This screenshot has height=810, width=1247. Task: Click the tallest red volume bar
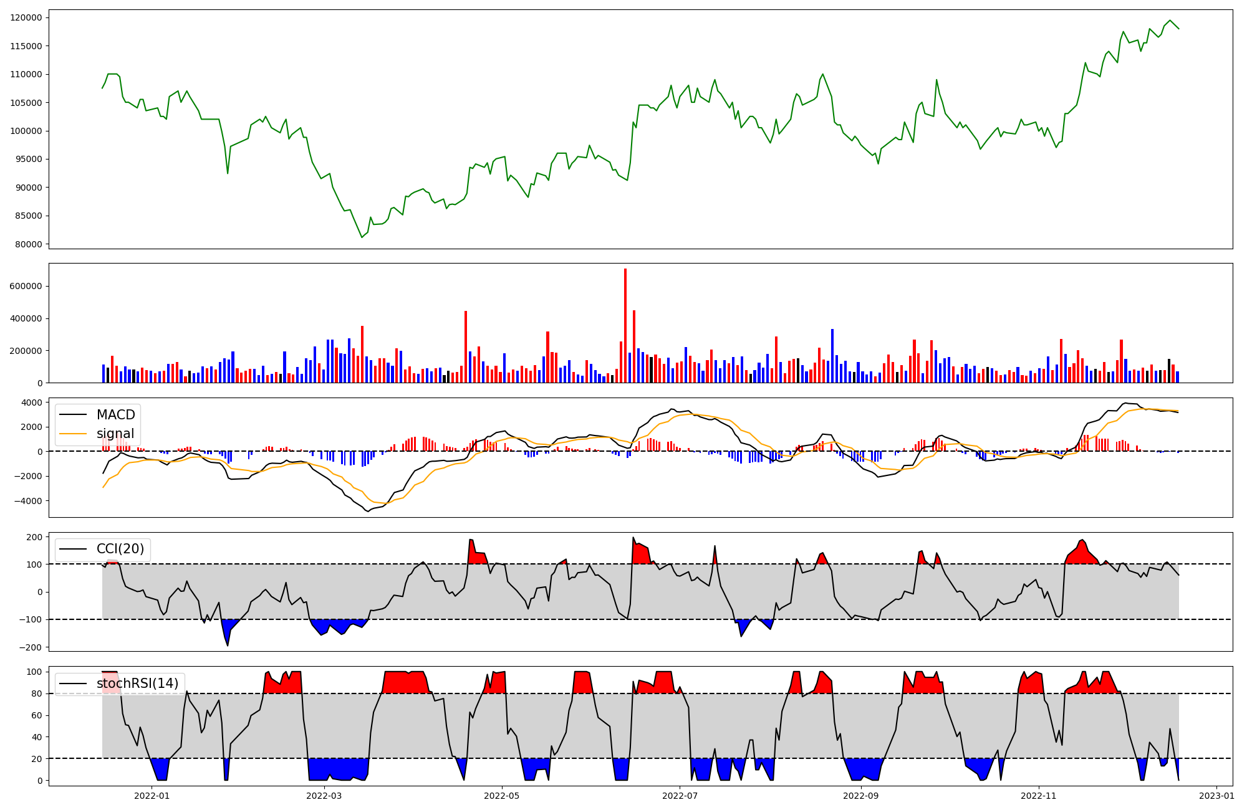pos(625,326)
